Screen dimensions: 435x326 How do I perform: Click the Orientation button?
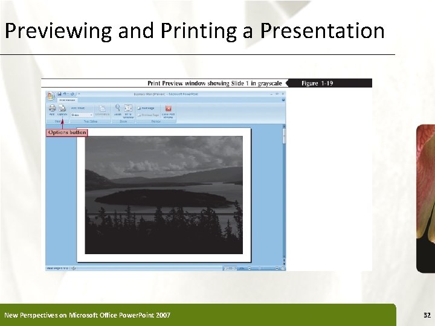point(102,110)
